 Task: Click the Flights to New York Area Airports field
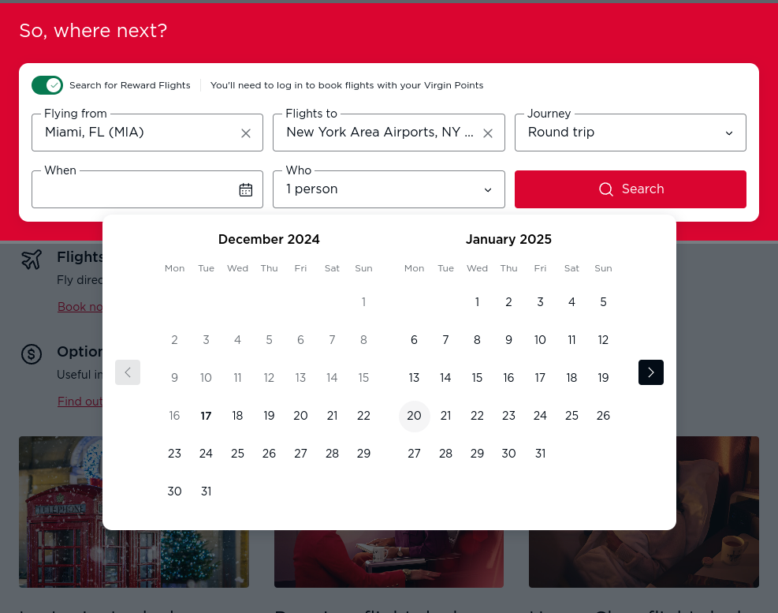click(389, 133)
